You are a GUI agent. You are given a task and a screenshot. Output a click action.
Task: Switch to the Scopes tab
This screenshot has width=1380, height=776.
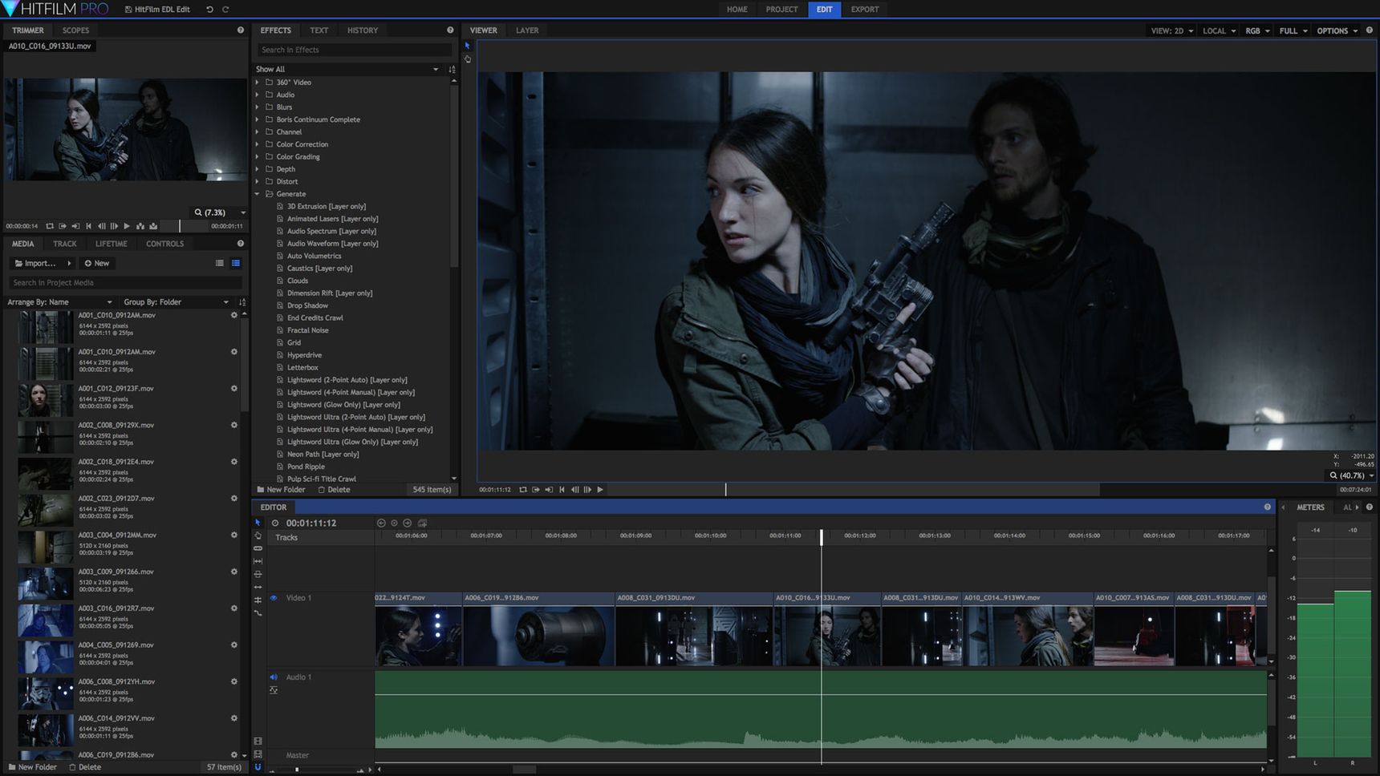[x=75, y=30]
